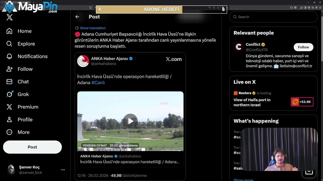Click the translate icon beside Show translation

click(77, 28)
